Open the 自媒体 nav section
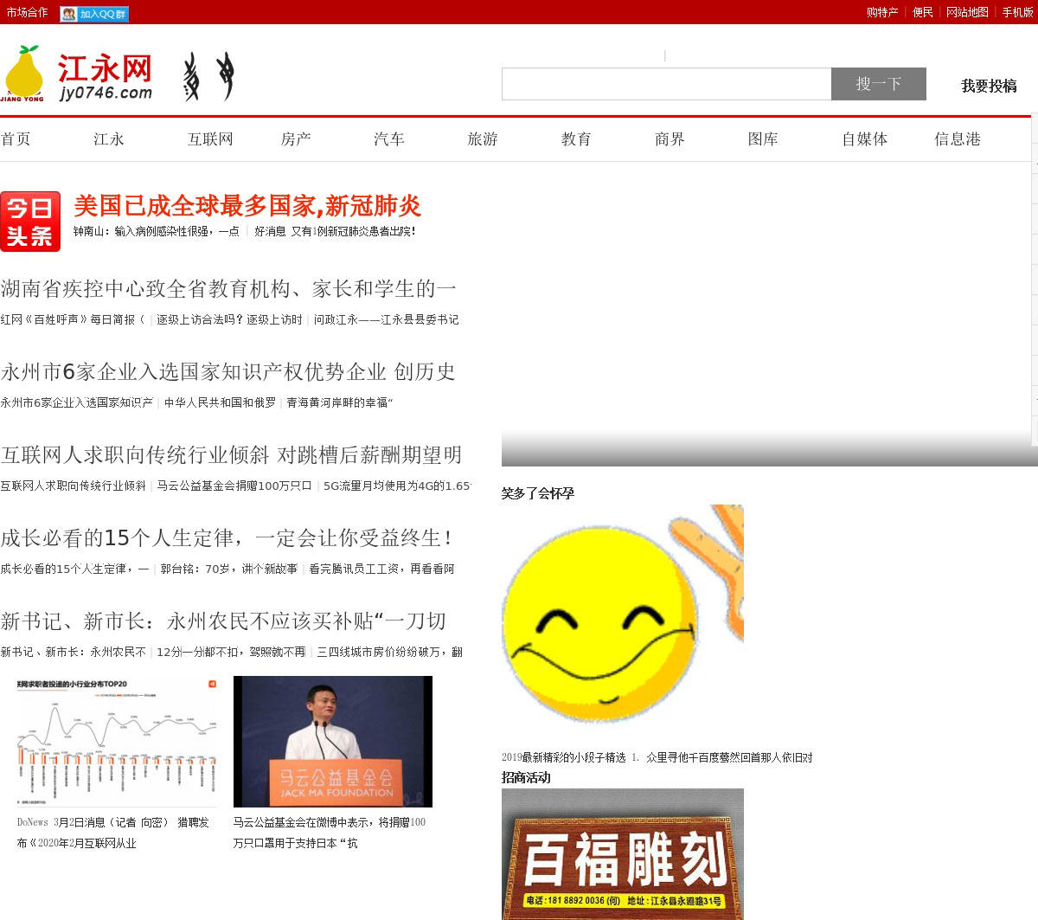 (864, 139)
